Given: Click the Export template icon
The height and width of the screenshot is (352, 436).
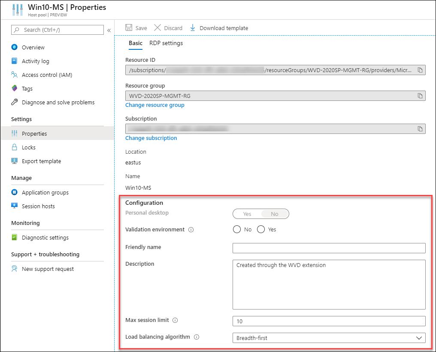Looking at the screenshot, I should [x=15, y=161].
